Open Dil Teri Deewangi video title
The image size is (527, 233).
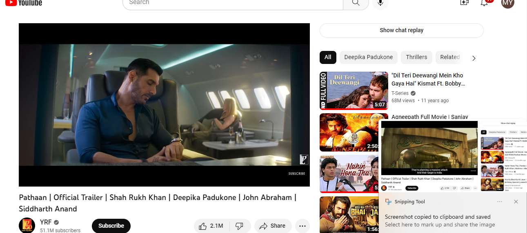tap(427, 79)
